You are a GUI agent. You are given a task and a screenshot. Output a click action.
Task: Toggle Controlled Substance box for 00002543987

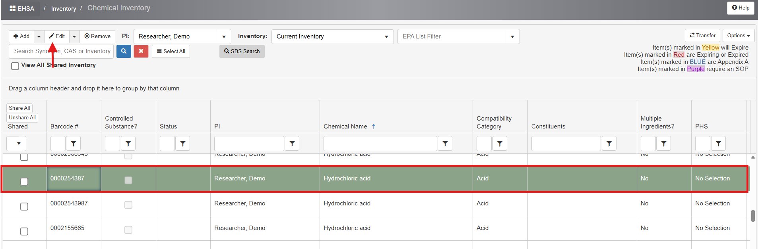click(x=128, y=205)
